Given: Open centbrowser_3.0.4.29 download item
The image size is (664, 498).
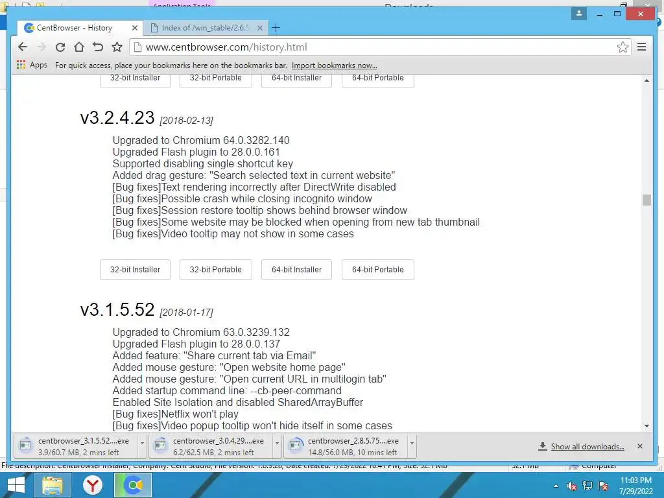Looking at the screenshot, I should pos(211,446).
